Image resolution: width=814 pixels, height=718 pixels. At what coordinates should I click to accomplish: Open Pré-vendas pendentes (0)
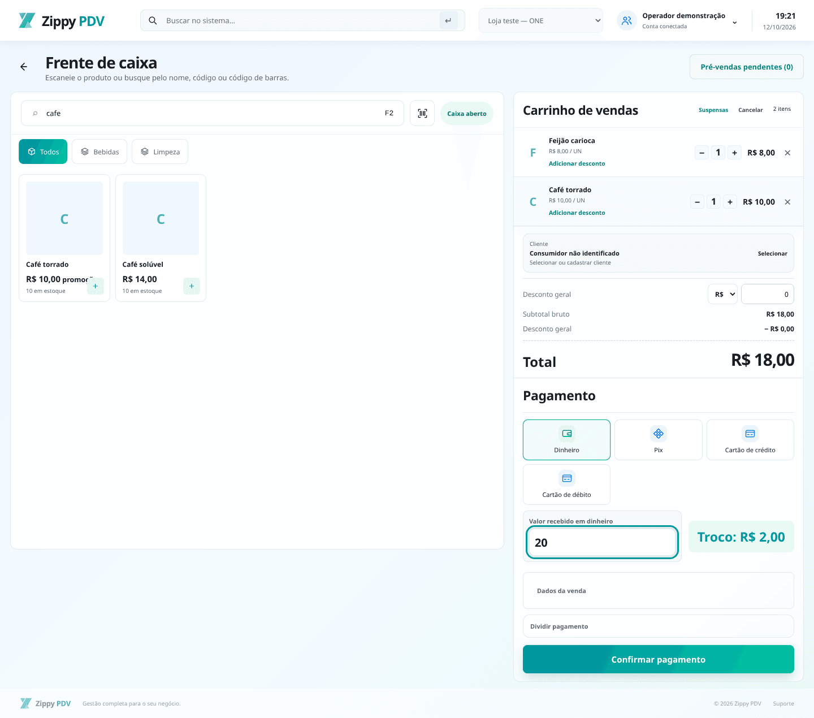coord(747,67)
